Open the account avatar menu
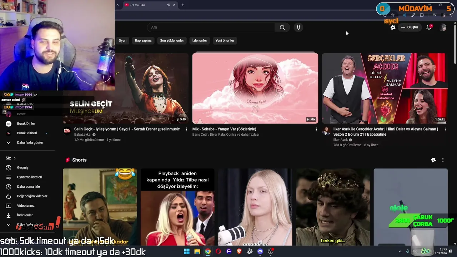Viewport: 457px width, 257px height. (443, 27)
